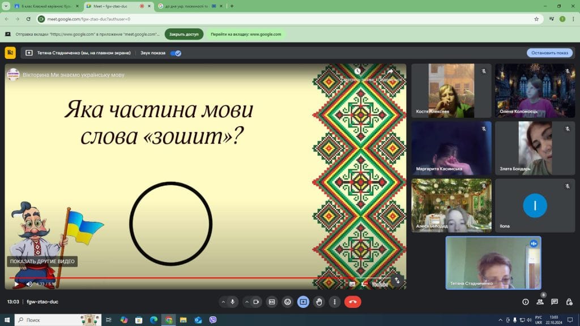This screenshot has width=580, height=326.
Task: Expand audio settings arrow beside microphone
Action: click(223, 302)
